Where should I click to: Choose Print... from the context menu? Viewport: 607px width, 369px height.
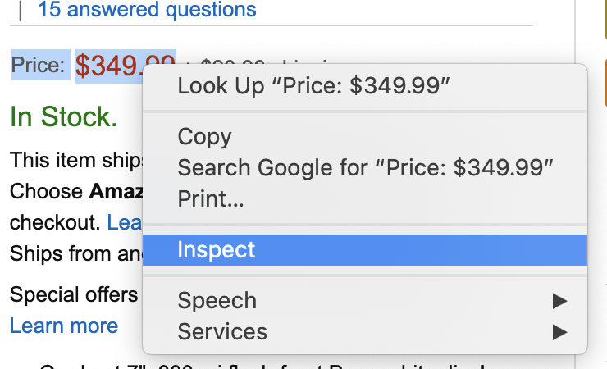210,198
